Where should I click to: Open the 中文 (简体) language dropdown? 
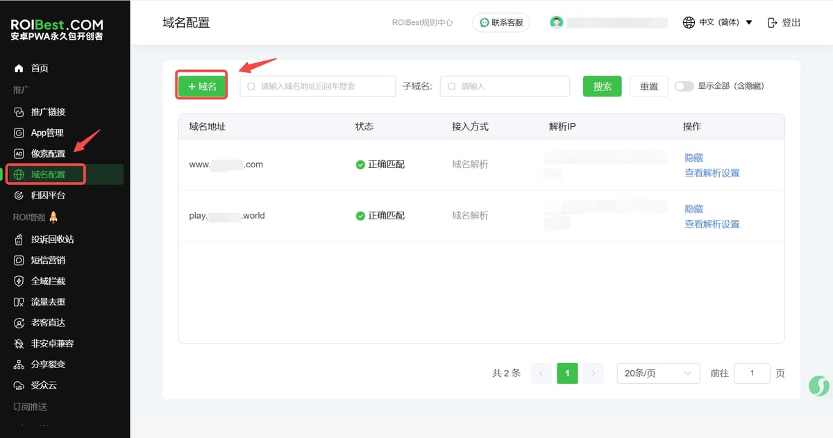coord(718,22)
